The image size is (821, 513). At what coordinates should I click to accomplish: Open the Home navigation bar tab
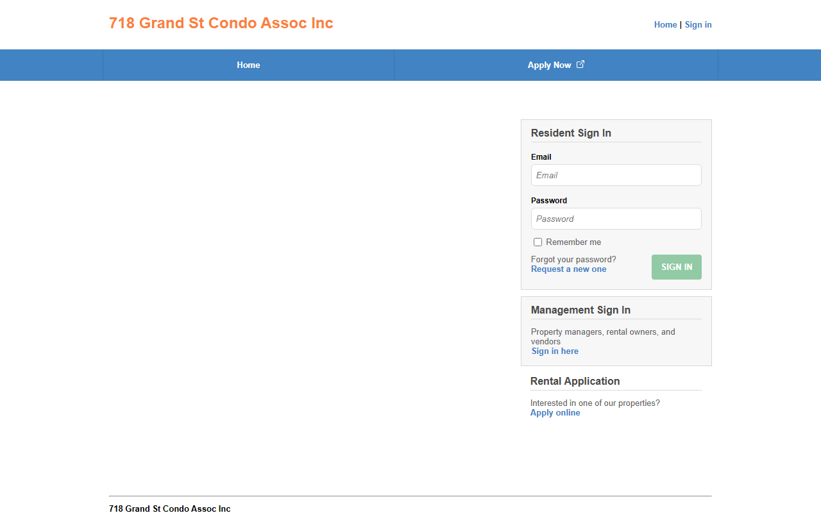248,65
